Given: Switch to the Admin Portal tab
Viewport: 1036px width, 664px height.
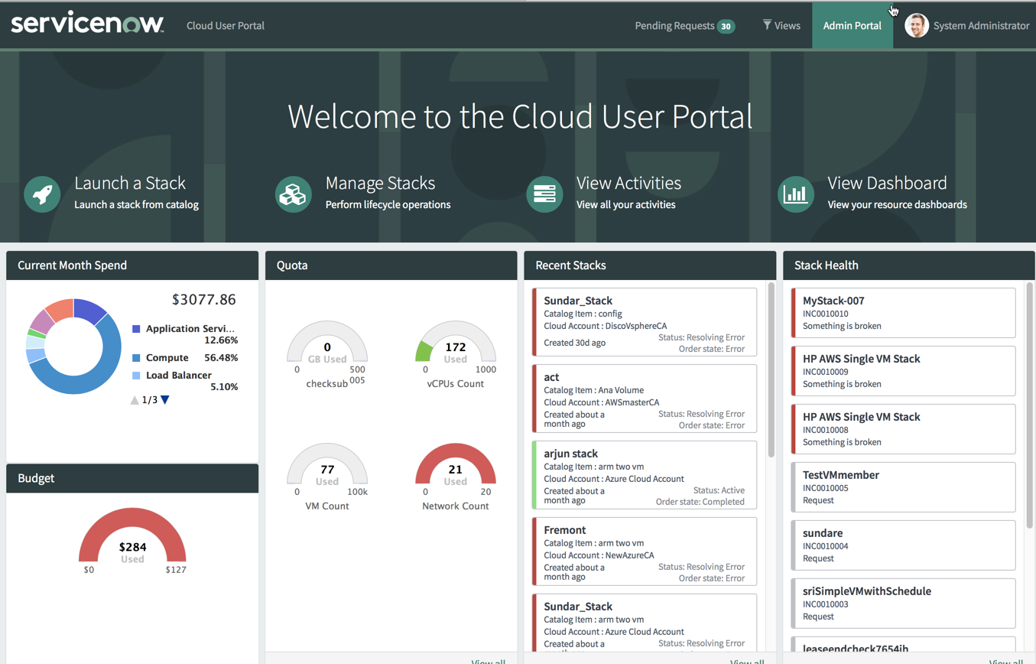Looking at the screenshot, I should coord(853,25).
